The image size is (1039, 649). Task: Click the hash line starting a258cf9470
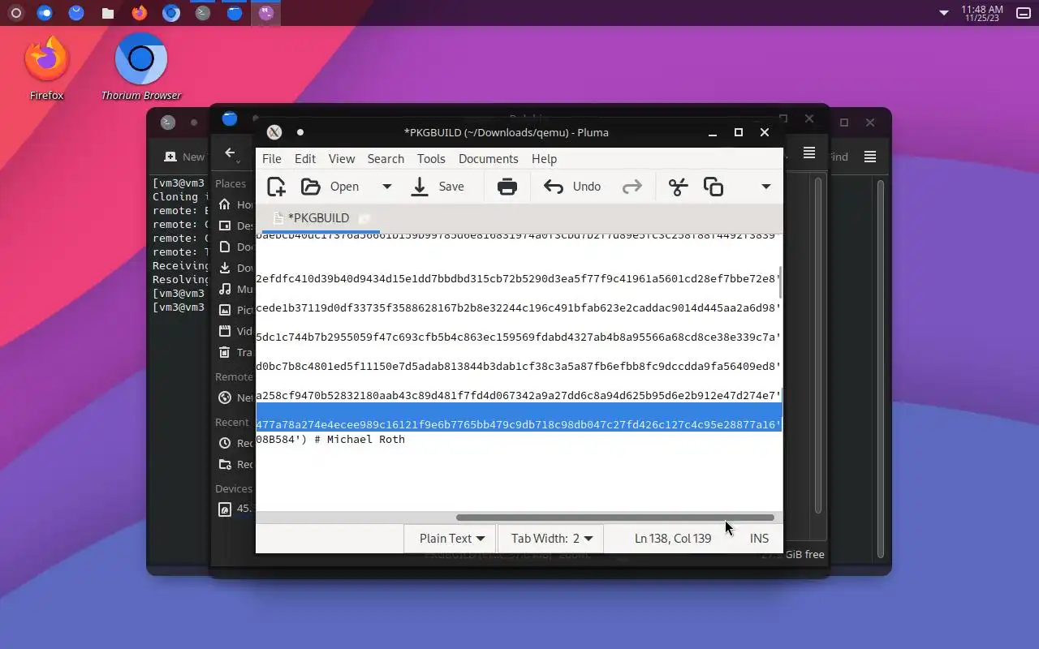coord(519,395)
